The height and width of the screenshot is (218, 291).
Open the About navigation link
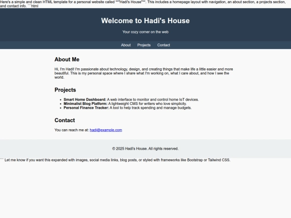[126, 45]
